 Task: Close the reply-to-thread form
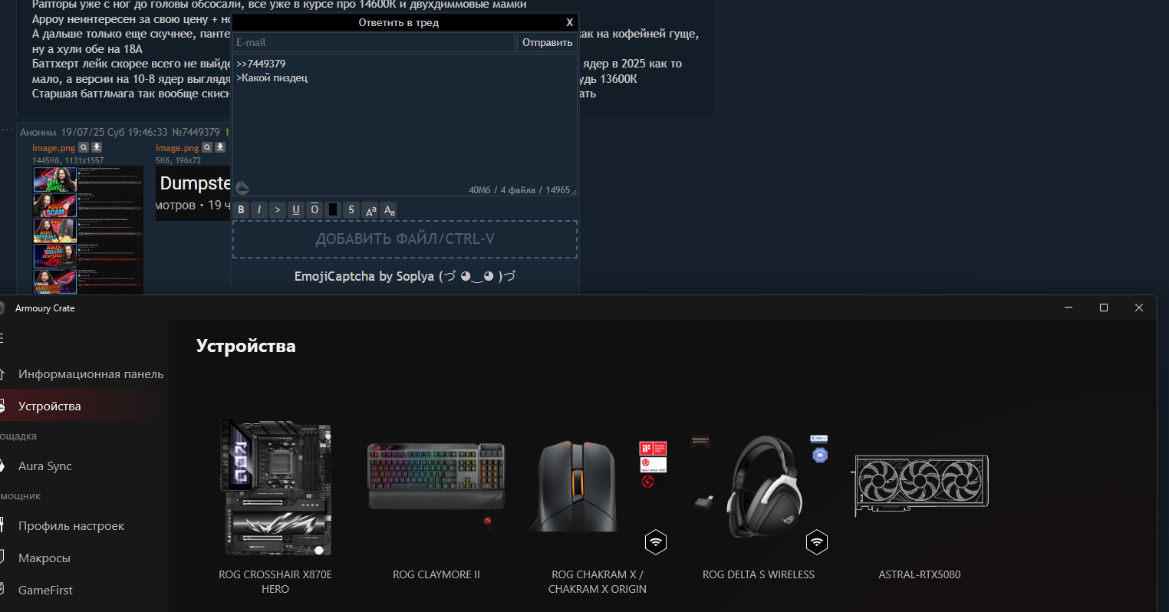[x=569, y=22]
